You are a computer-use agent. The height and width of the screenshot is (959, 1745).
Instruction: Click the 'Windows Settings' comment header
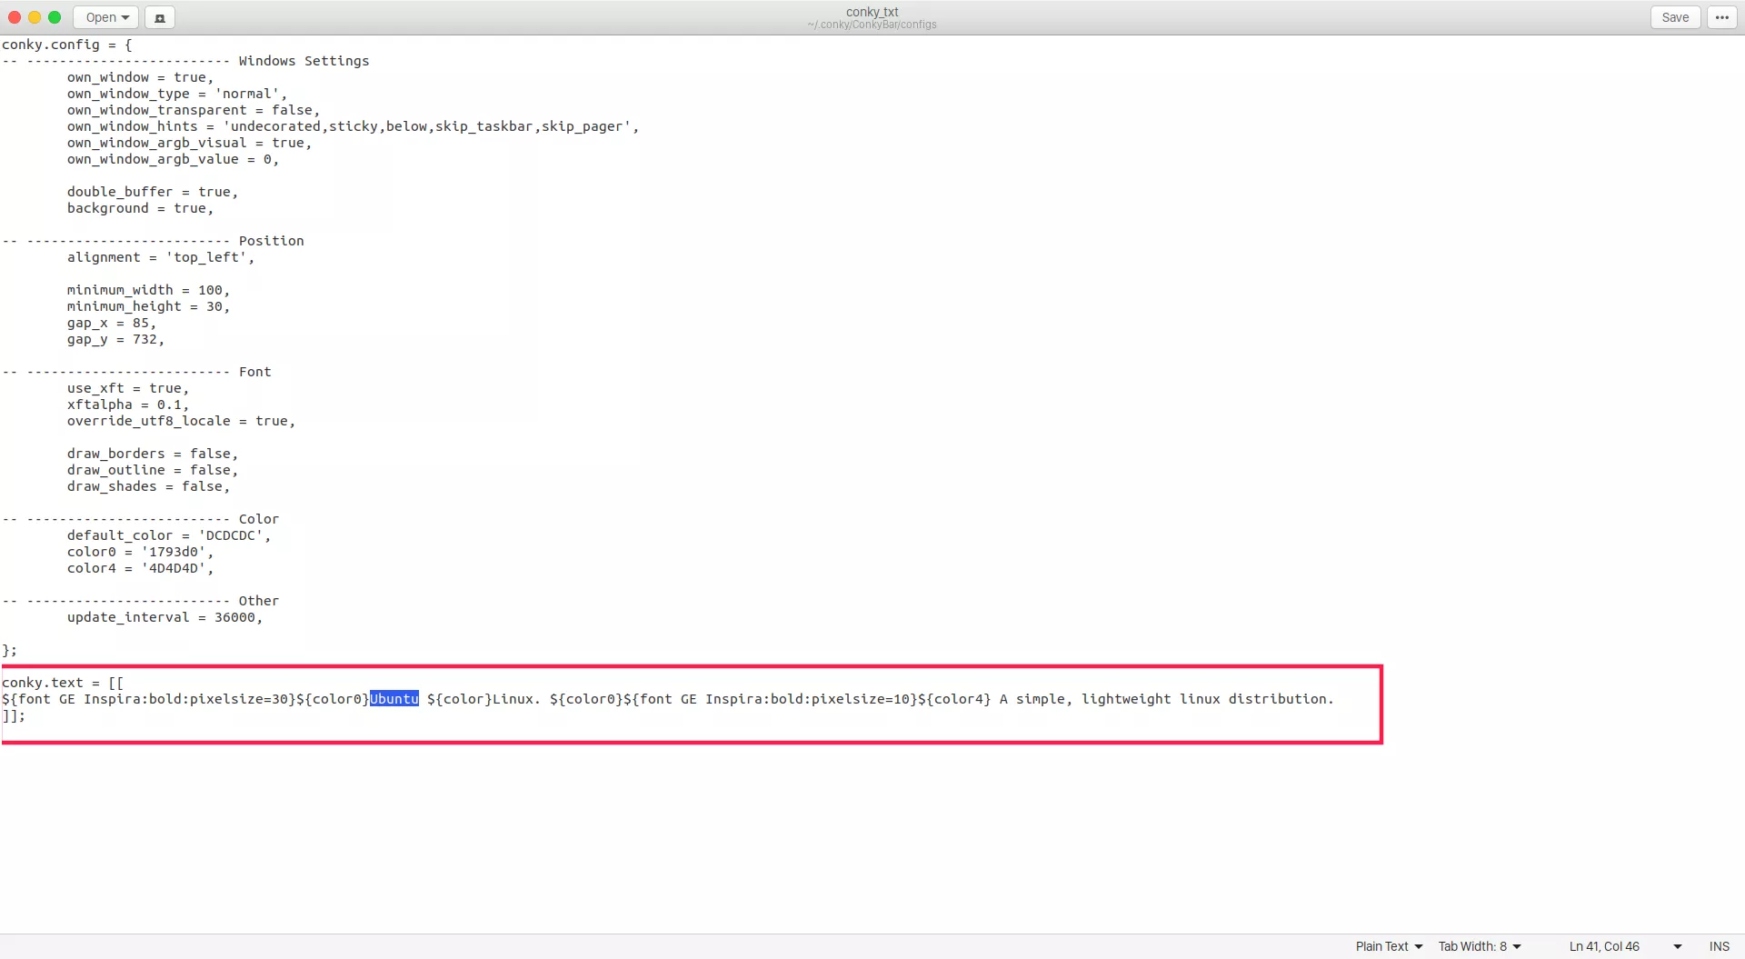point(304,61)
